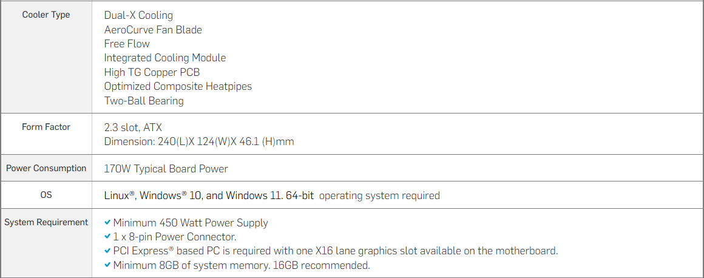
Task: Click checkmark icon beside 1 x 8-pin Power Connector
Action: pos(107,237)
